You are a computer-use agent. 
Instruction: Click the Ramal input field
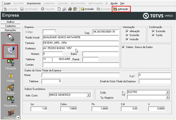tap(90, 59)
